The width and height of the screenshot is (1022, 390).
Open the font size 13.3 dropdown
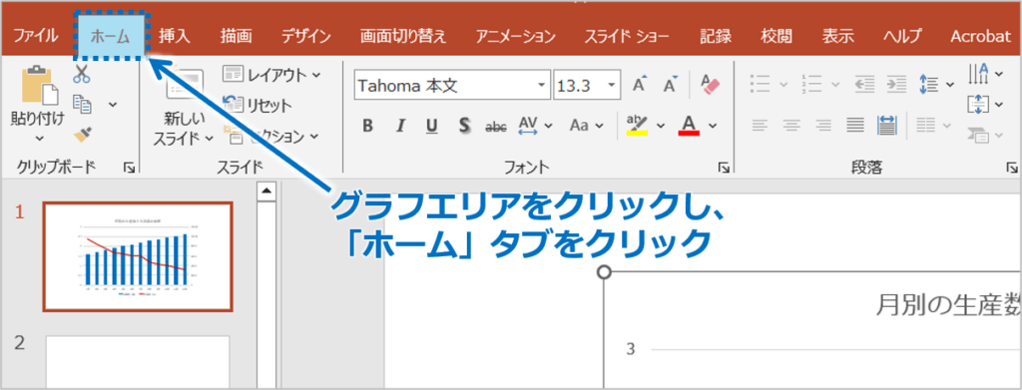612,86
